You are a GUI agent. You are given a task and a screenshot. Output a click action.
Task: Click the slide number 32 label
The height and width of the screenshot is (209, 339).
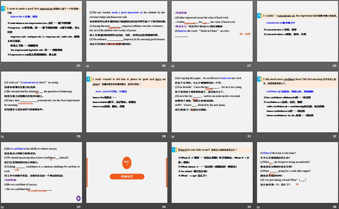point(335,137)
